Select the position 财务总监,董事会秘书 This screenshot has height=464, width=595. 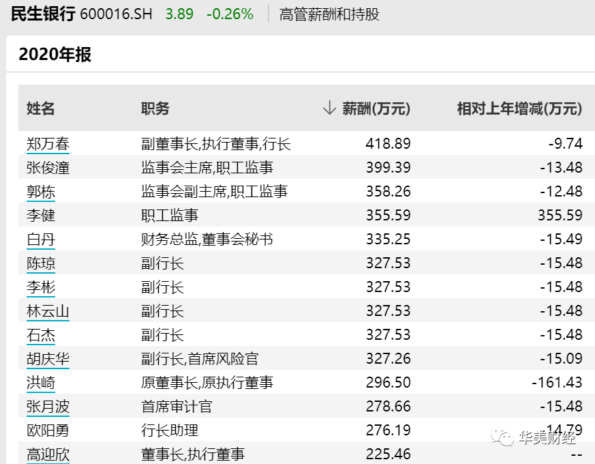point(207,240)
